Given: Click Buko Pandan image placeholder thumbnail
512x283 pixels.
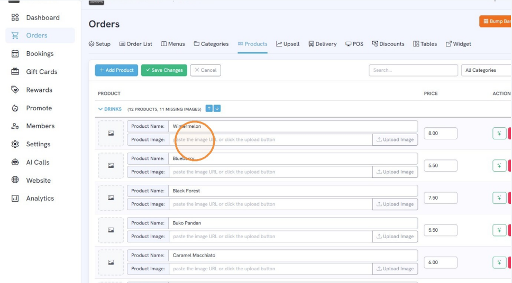Looking at the screenshot, I should tap(111, 230).
